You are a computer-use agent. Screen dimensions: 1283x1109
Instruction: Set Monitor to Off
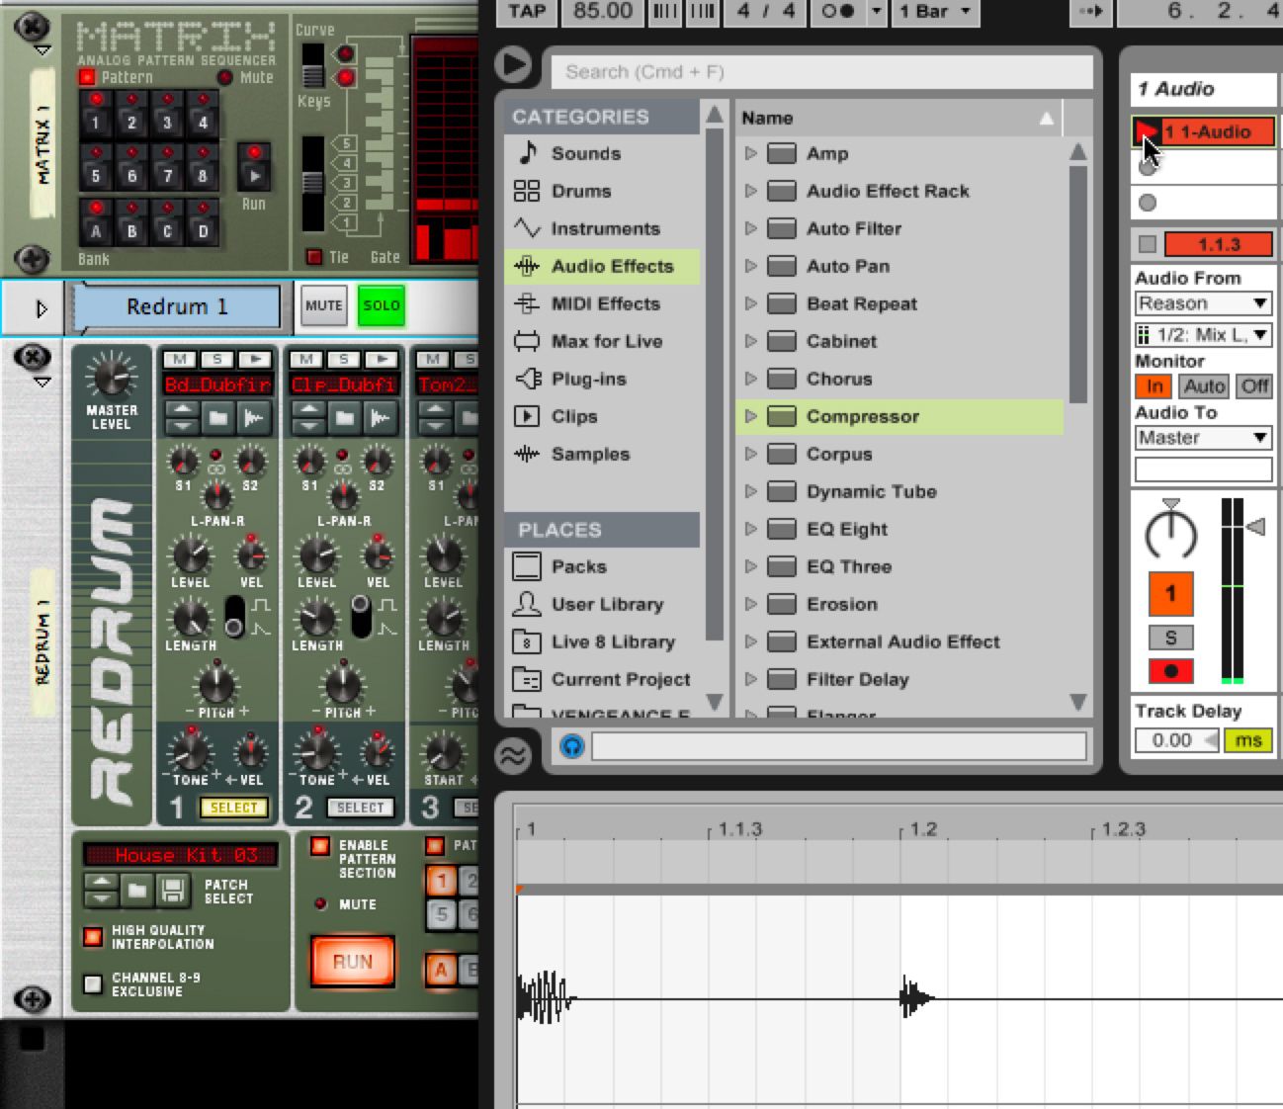pos(1254,386)
